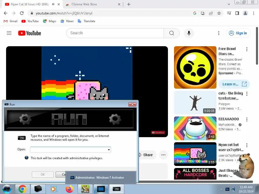Image resolution: width=259 pixels, height=194 pixels.
Task: Open the media controls icon in Chrome toolbar
Action: pos(229,13)
